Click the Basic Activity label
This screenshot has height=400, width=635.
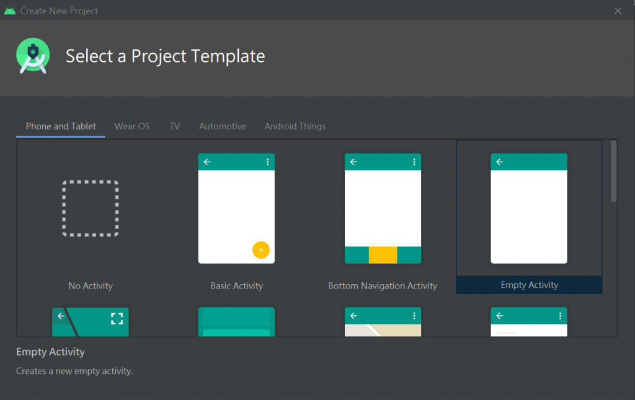tap(236, 286)
